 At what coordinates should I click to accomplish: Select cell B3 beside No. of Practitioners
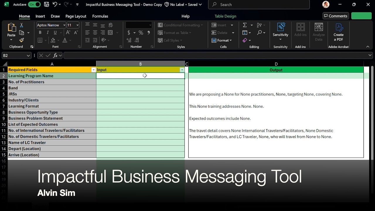140,82
